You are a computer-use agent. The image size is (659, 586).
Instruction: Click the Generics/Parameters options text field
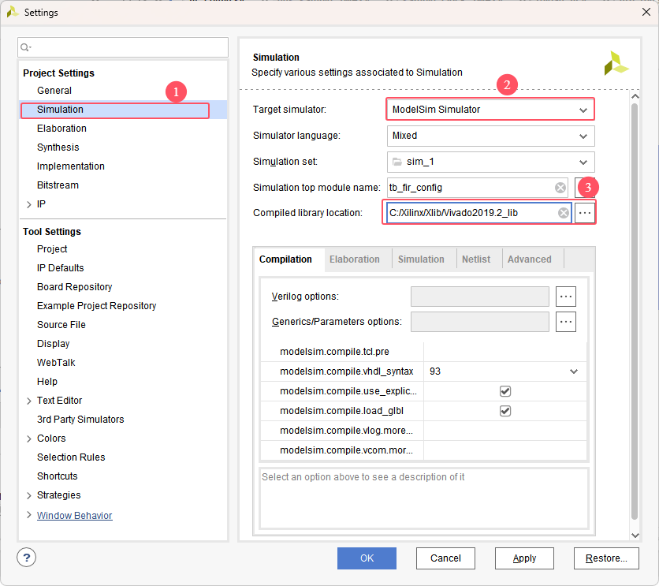pos(480,322)
